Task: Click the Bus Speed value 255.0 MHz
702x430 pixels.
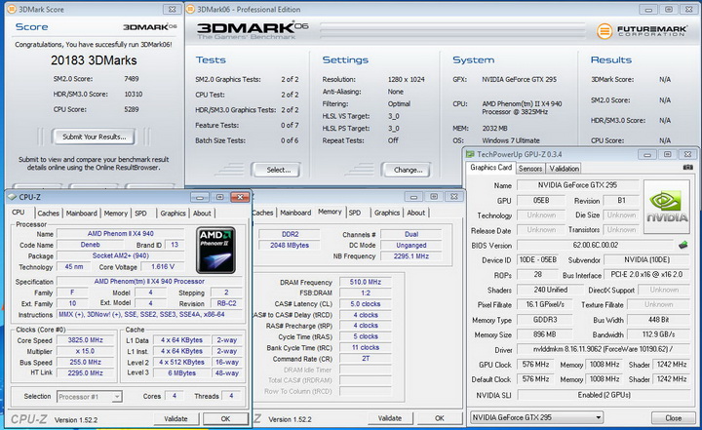Action: point(86,362)
